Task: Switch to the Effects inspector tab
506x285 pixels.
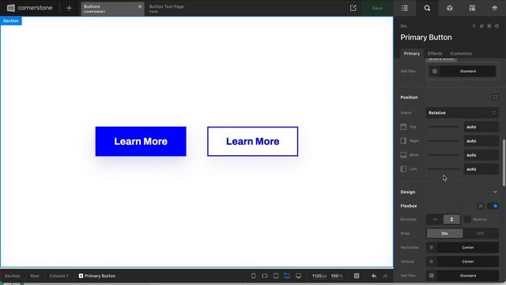Action: coord(435,53)
